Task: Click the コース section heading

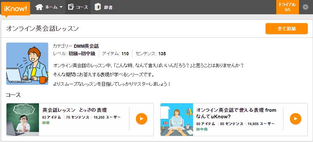Action: pyautogui.click(x=13, y=95)
